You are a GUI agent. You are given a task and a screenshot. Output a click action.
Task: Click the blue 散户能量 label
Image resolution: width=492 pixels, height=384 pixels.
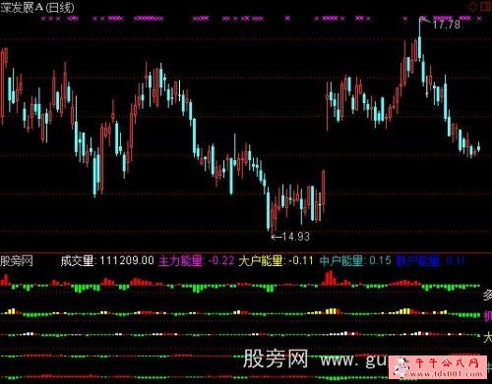[x=430, y=261]
